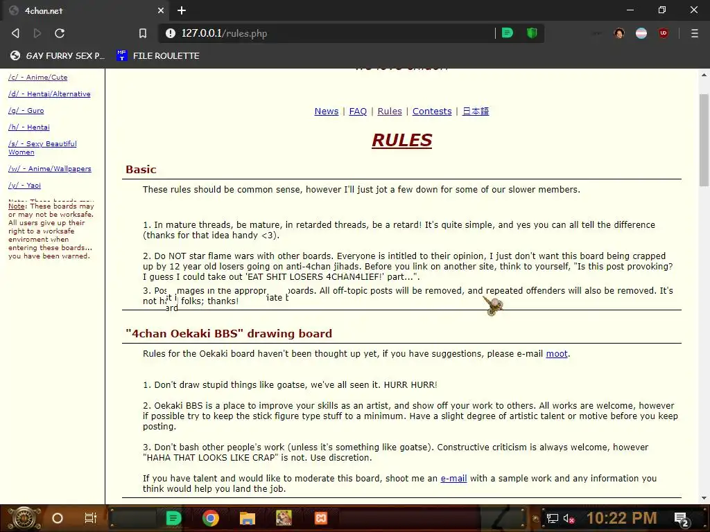The height and width of the screenshot is (532, 710).
Task: Go back with the browser back arrow
Action: pyautogui.click(x=15, y=33)
